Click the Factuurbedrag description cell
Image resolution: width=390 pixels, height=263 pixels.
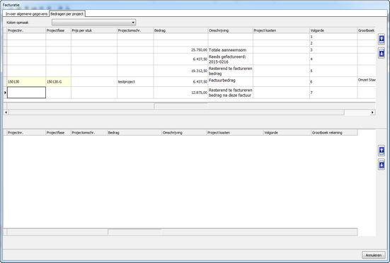(231, 82)
